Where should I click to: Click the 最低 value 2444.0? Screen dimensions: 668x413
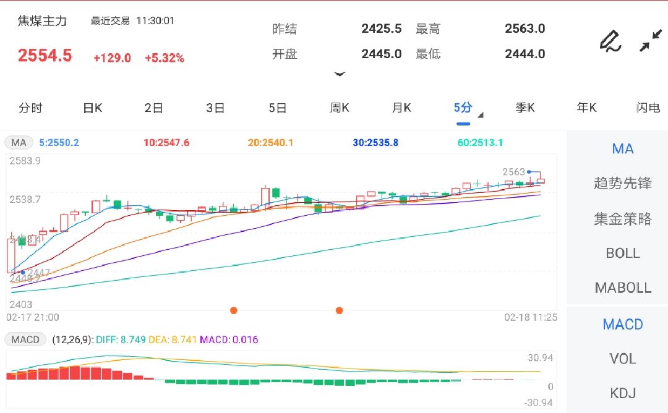[x=525, y=54]
